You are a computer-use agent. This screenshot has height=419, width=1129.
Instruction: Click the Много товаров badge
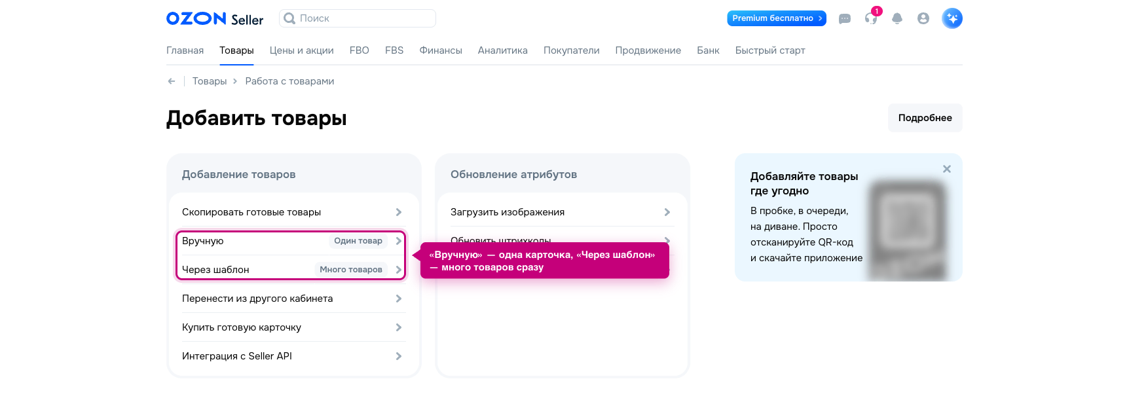351,270
